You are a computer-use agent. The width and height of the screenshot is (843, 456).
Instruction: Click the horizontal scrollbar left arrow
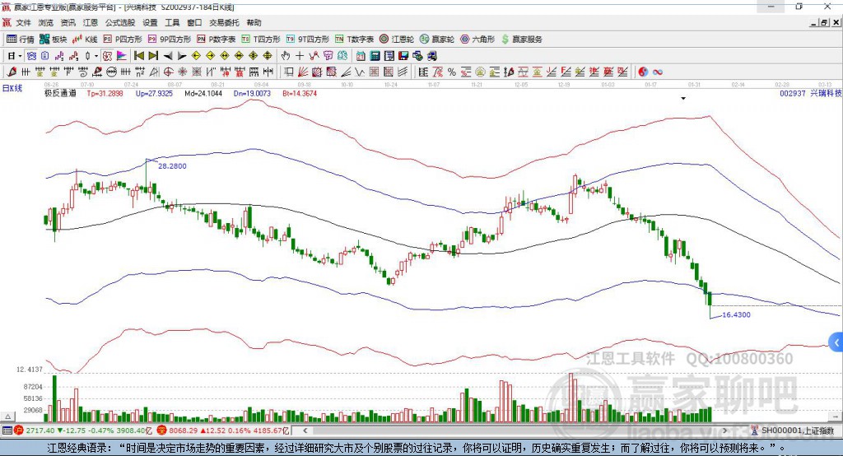pyautogui.click(x=305, y=430)
